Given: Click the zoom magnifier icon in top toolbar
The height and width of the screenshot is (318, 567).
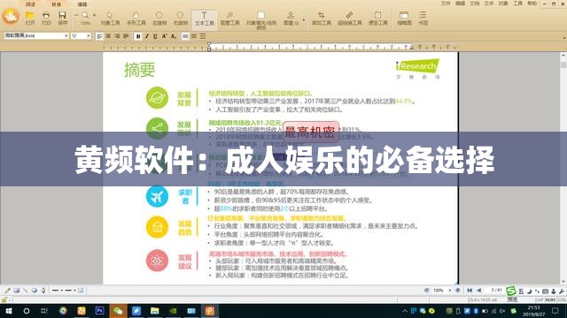Looking at the screenshot, I should (85, 16).
